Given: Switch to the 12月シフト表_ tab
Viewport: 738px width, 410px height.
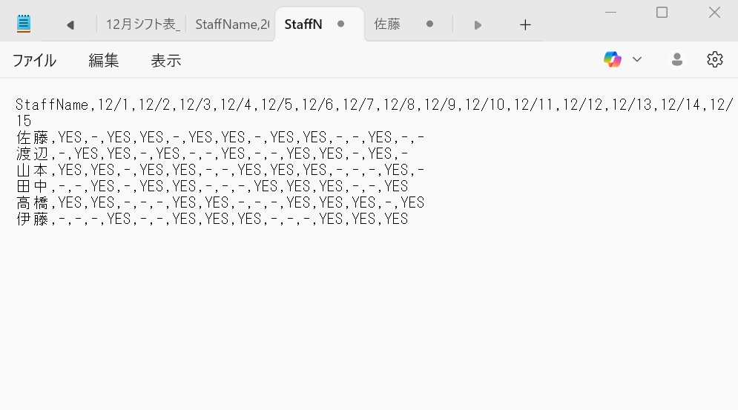Looking at the screenshot, I should [142, 24].
